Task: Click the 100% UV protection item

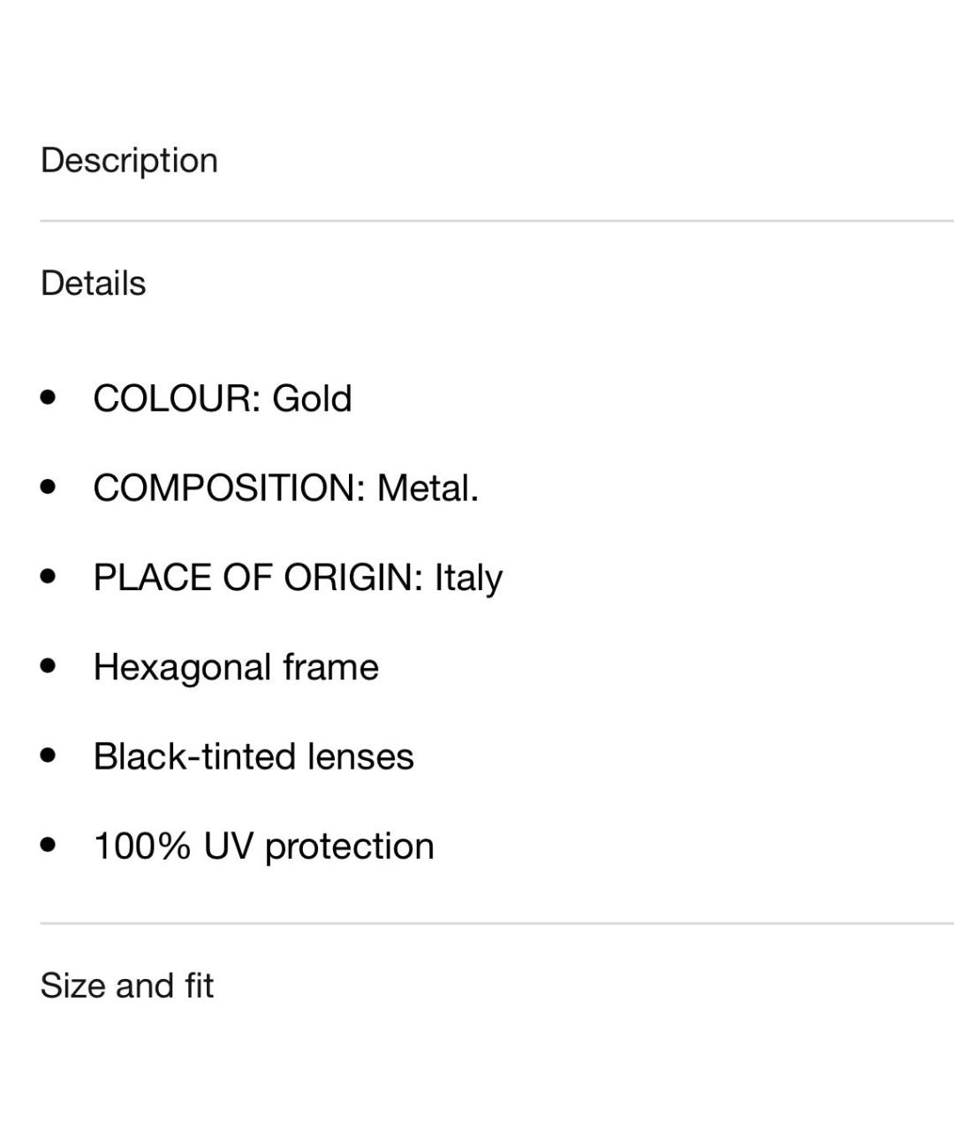Action: pos(264,846)
